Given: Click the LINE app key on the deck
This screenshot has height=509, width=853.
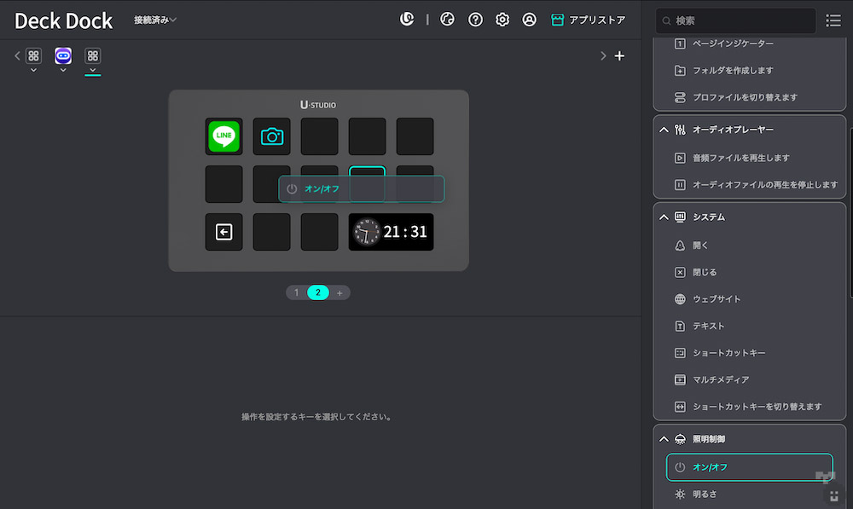Looking at the screenshot, I should (224, 136).
